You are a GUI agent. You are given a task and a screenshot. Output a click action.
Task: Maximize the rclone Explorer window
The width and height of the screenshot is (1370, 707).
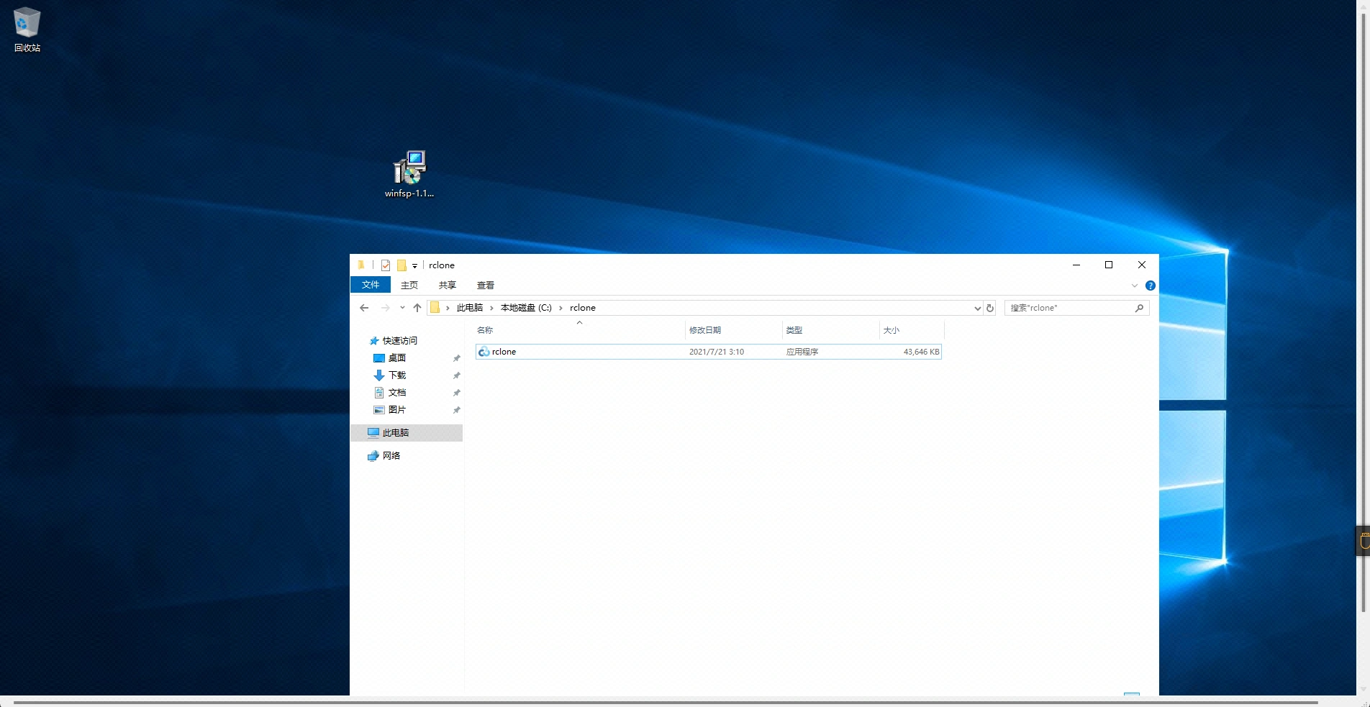coord(1109,265)
